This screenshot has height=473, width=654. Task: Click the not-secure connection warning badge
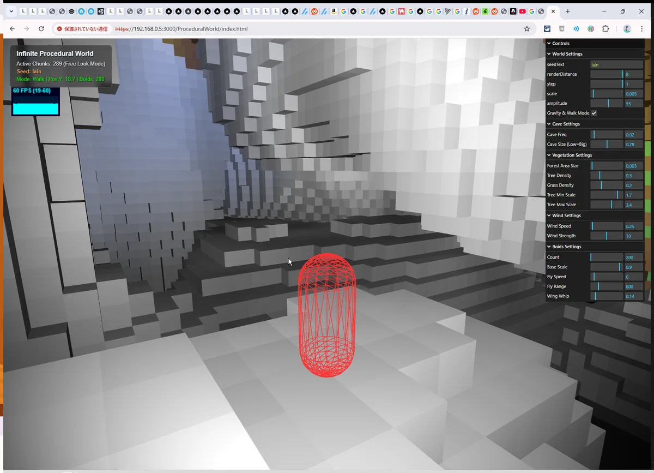(82, 28)
